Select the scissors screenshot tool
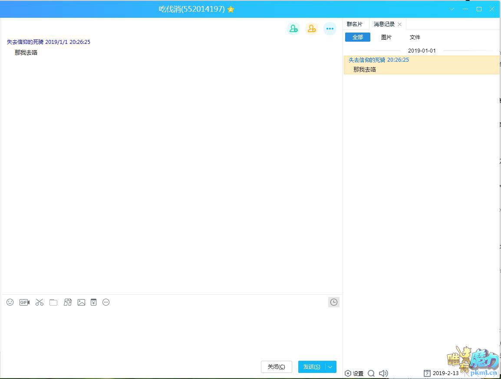 pyautogui.click(x=40, y=302)
